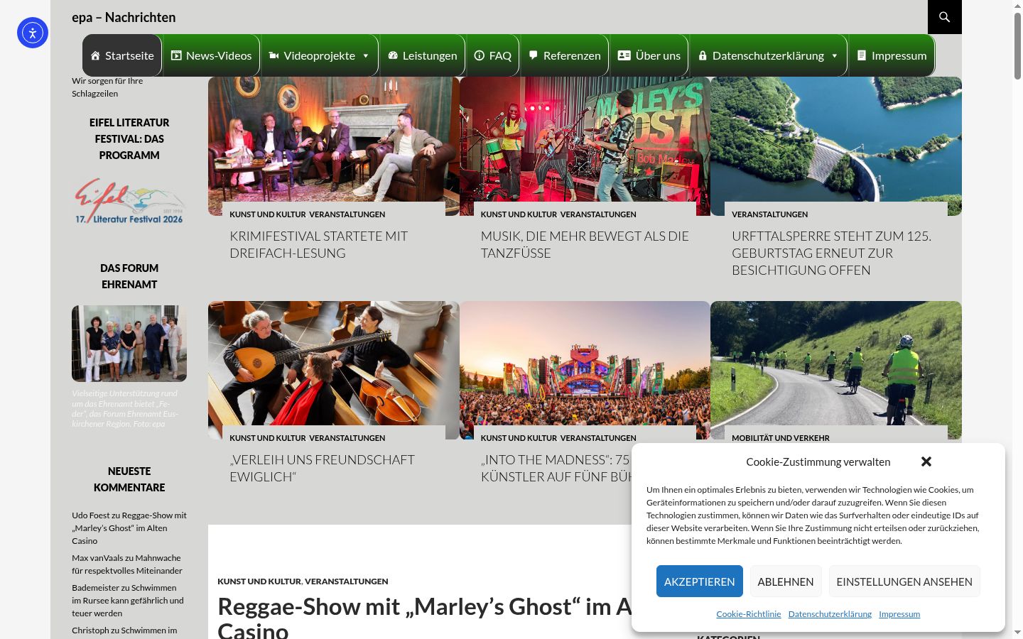Open the Datenschutzerklärung link in cookie dialog
Image resolution: width=1023 pixels, height=639 pixels.
(830, 614)
